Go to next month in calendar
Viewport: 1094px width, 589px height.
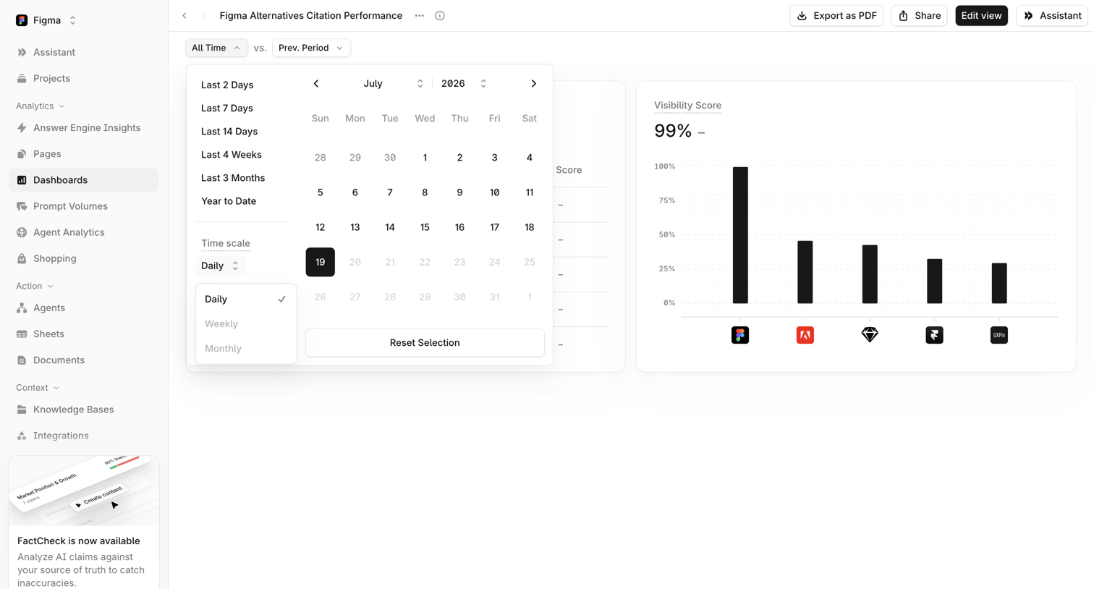coord(534,84)
